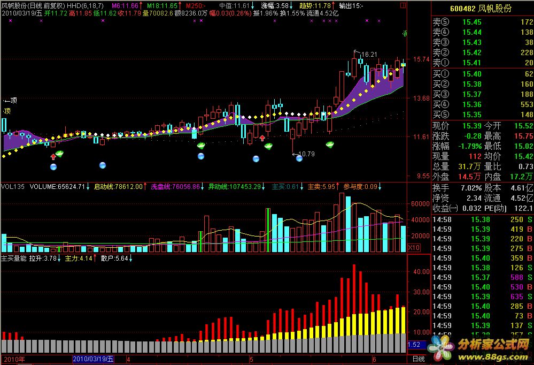Click the 换手 7.02% value
The image size is (534, 365).
(x=456, y=188)
